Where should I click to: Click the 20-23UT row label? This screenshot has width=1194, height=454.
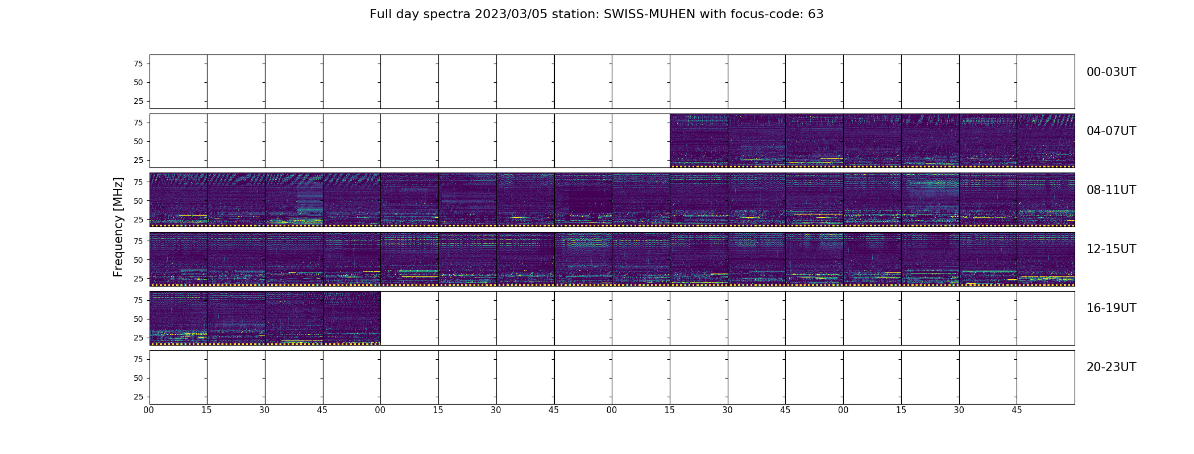coord(1111,367)
